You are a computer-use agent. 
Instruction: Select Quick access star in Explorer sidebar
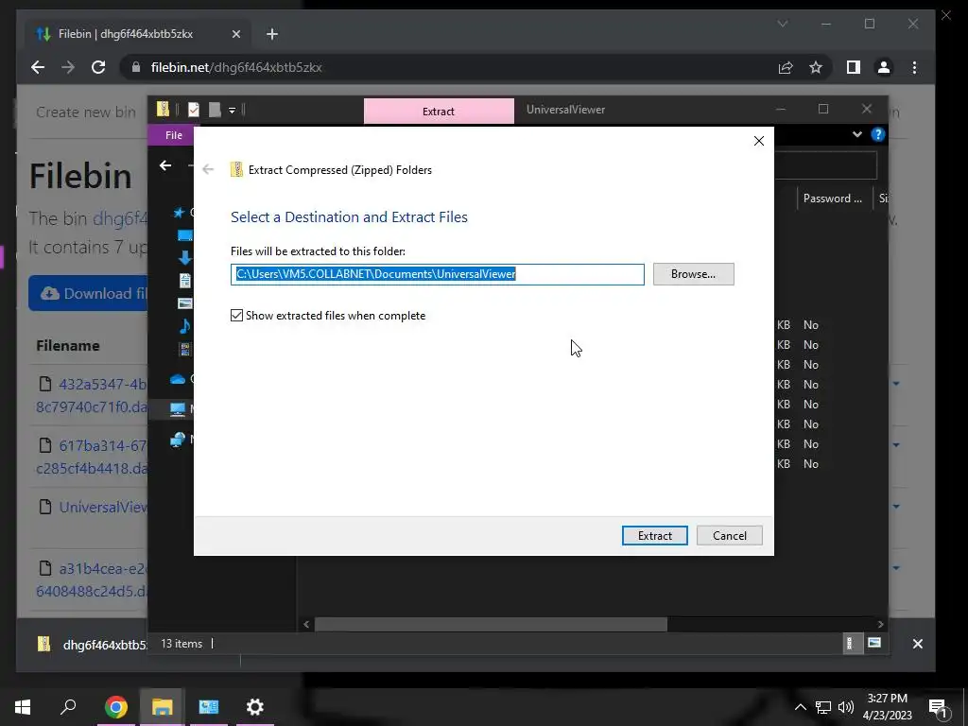tap(179, 213)
